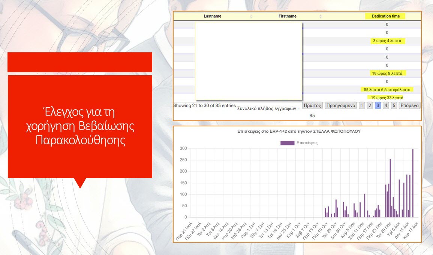Click the chart title 'Επισκέψεις στο ERP-1+2'
The height and width of the screenshot is (255, 433).
coord(299,131)
